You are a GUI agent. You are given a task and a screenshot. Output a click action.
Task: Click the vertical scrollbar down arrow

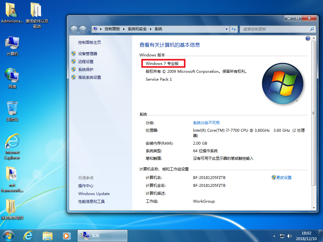314,208
